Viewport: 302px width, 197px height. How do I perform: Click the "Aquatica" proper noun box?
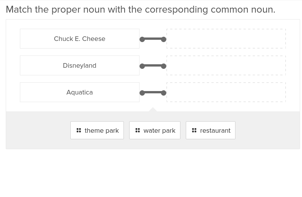point(80,92)
